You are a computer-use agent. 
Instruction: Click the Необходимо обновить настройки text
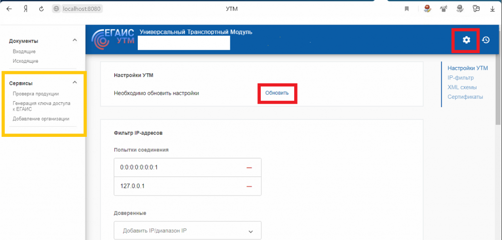(x=156, y=93)
